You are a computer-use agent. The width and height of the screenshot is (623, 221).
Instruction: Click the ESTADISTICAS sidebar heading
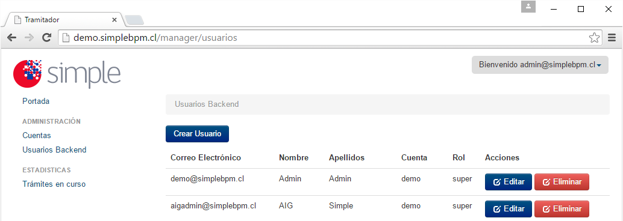[x=46, y=170]
